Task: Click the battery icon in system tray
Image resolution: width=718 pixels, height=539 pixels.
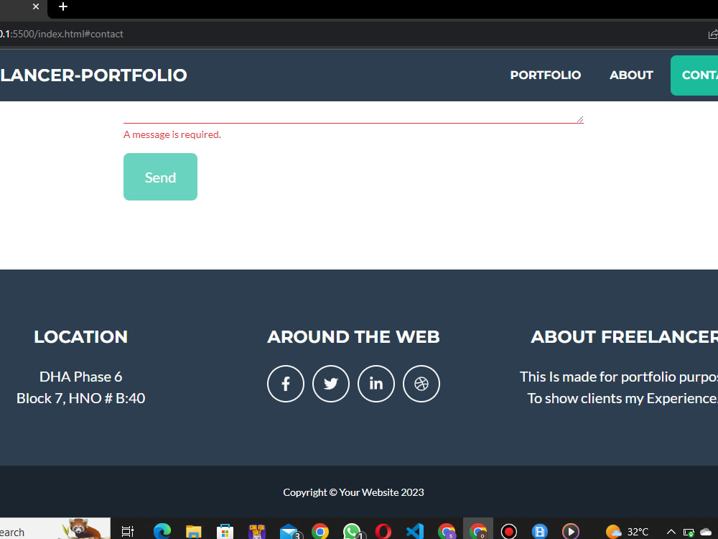Action: pyautogui.click(x=689, y=532)
